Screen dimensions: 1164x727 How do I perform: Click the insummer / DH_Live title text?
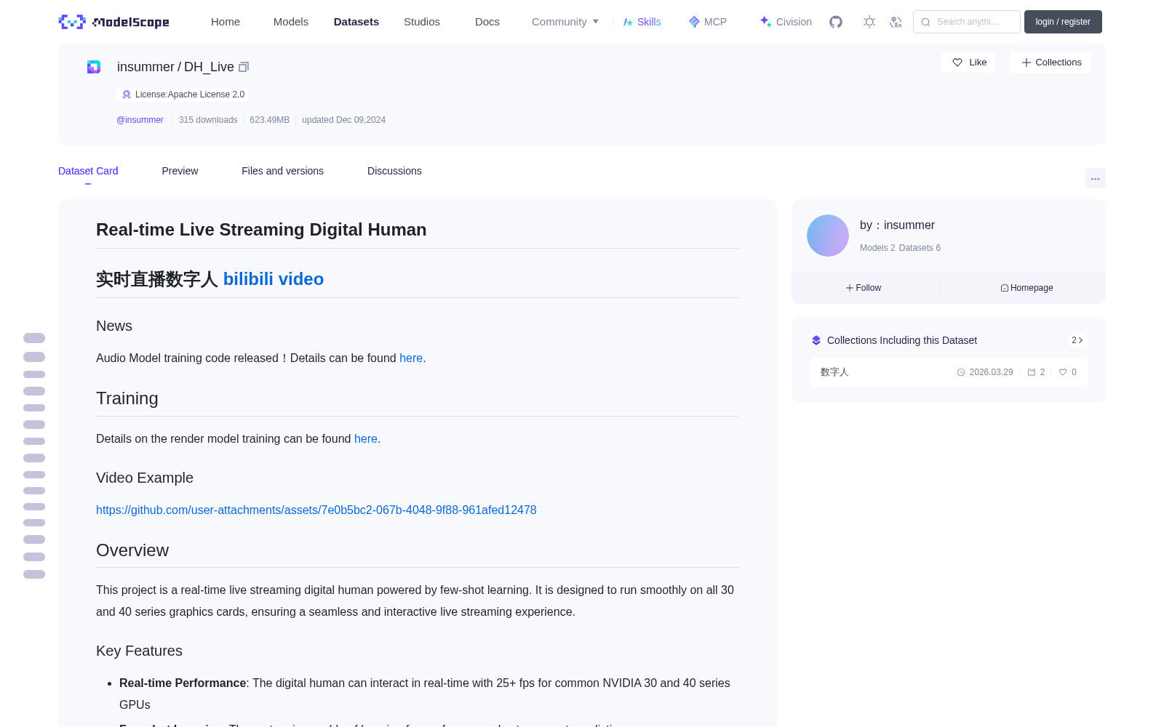pyautogui.click(x=175, y=67)
